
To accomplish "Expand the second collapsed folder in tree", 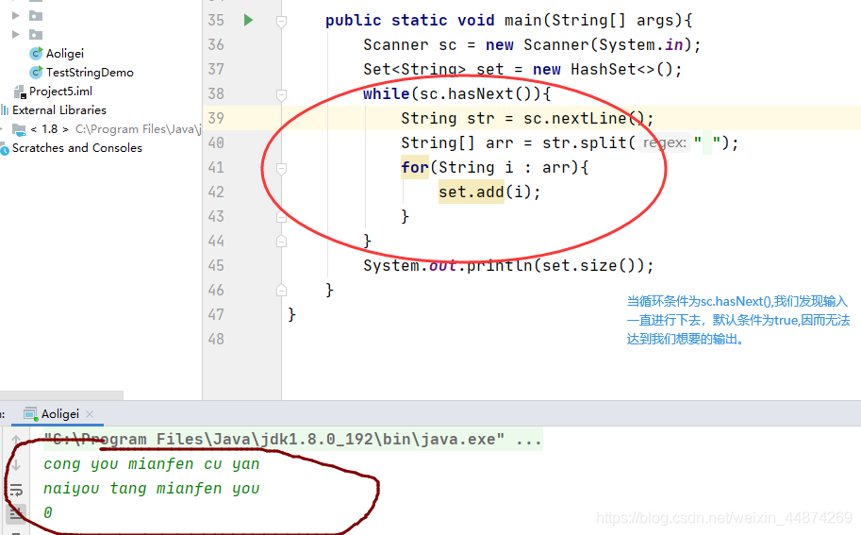I will (x=16, y=34).
